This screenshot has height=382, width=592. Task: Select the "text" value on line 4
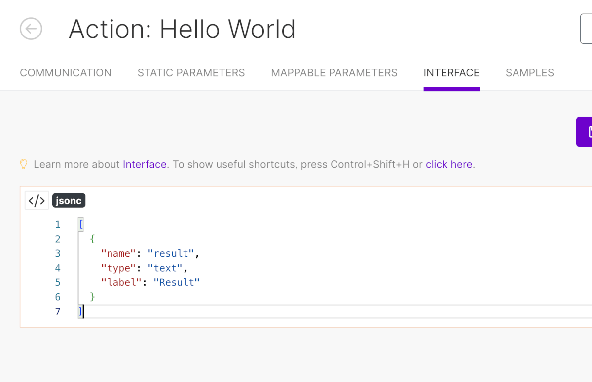(x=166, y=268)
